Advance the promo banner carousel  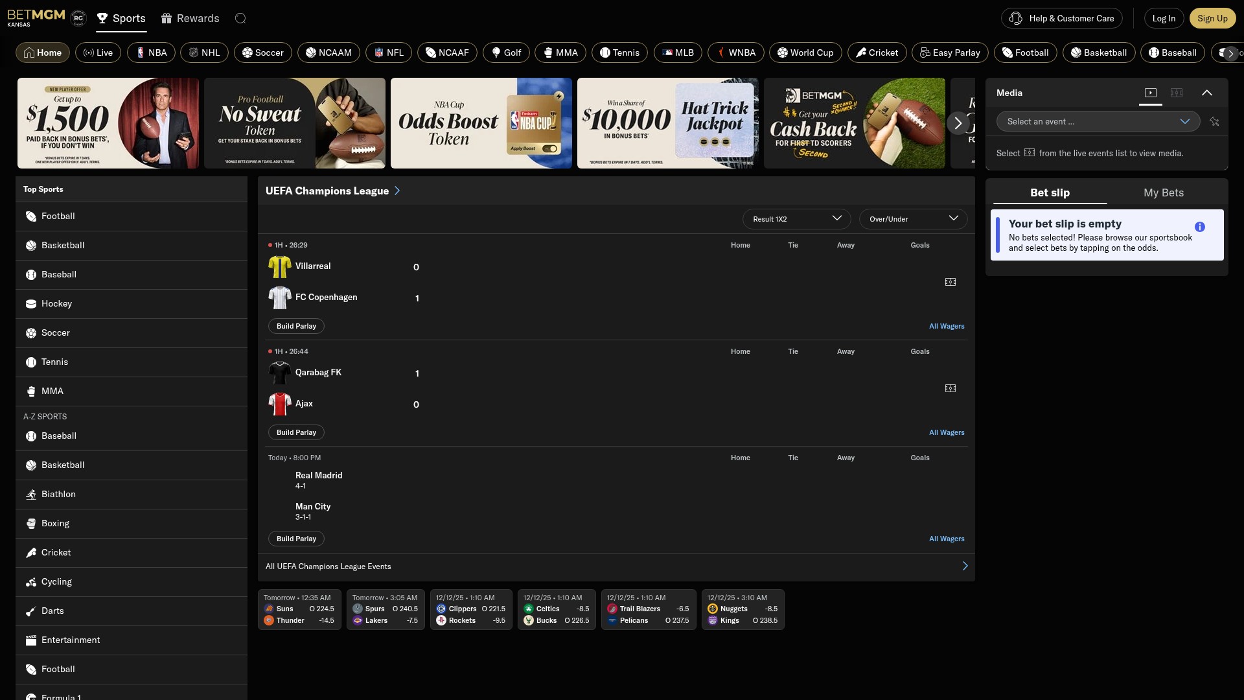coord(958,123)
